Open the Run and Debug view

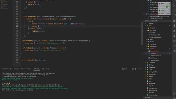click(x=174, y=11)
